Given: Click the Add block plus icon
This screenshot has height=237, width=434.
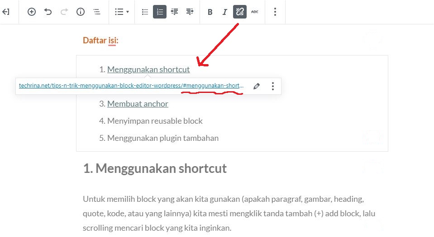Looking at the screenshot, I should click(32, 12).
